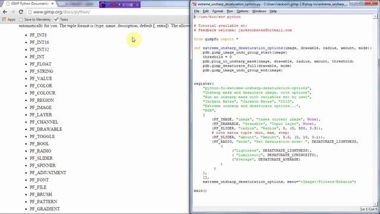Click the 'from gimpfu import *' line

[x=216, y=39]
